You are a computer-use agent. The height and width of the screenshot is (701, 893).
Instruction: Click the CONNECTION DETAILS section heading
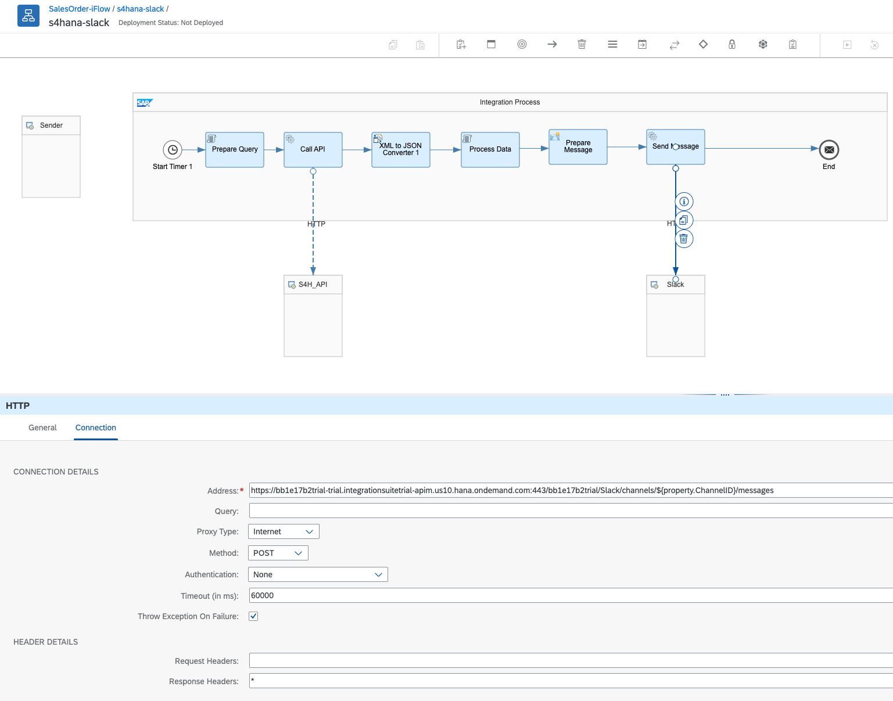coord(56,472)
